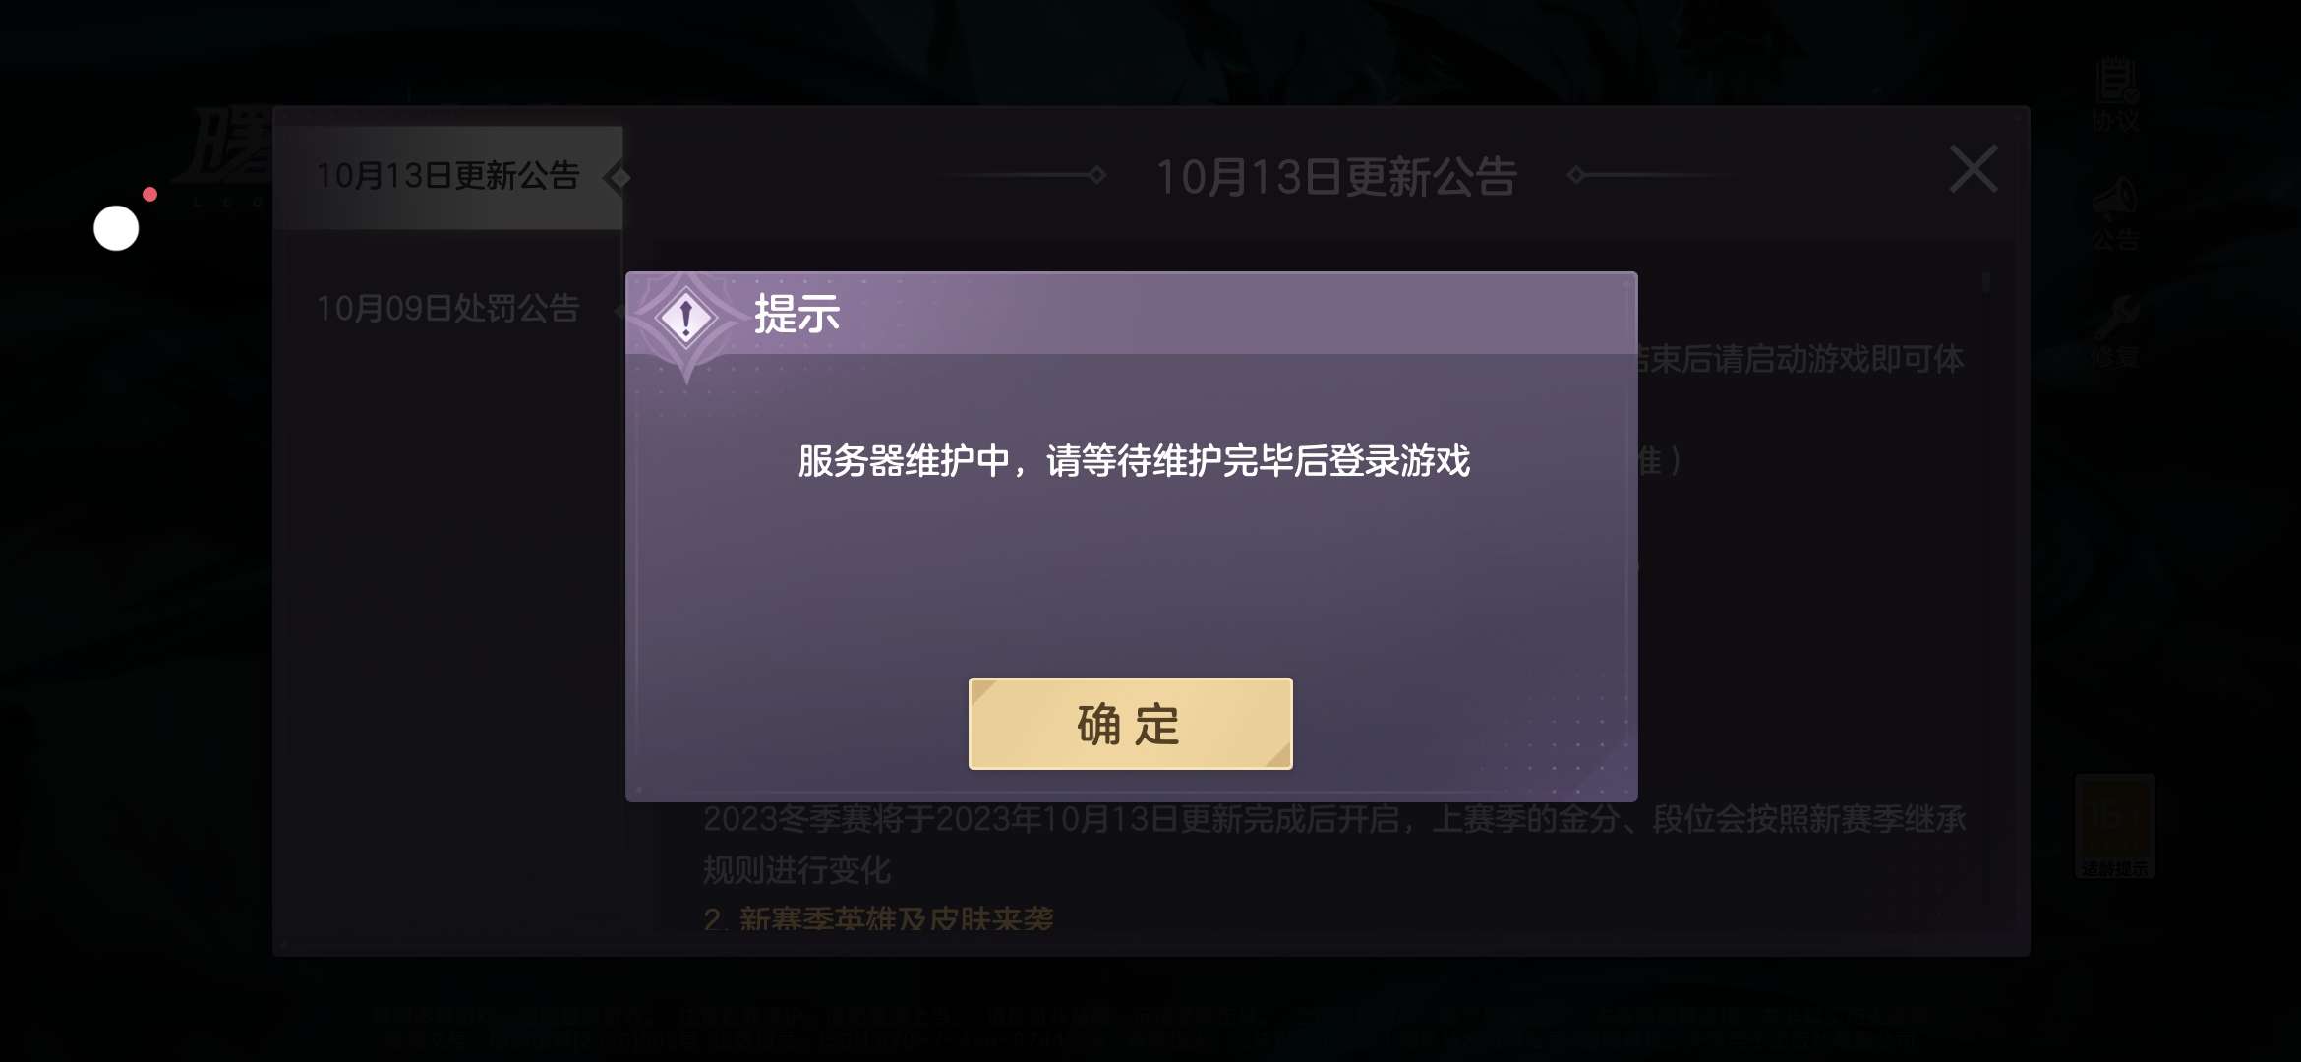
Task: Click the 服务器维护中 message text
Action: tap(1134, 461)
